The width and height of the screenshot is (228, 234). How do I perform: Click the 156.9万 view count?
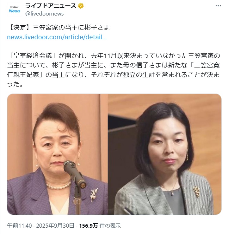click(89, 226)
